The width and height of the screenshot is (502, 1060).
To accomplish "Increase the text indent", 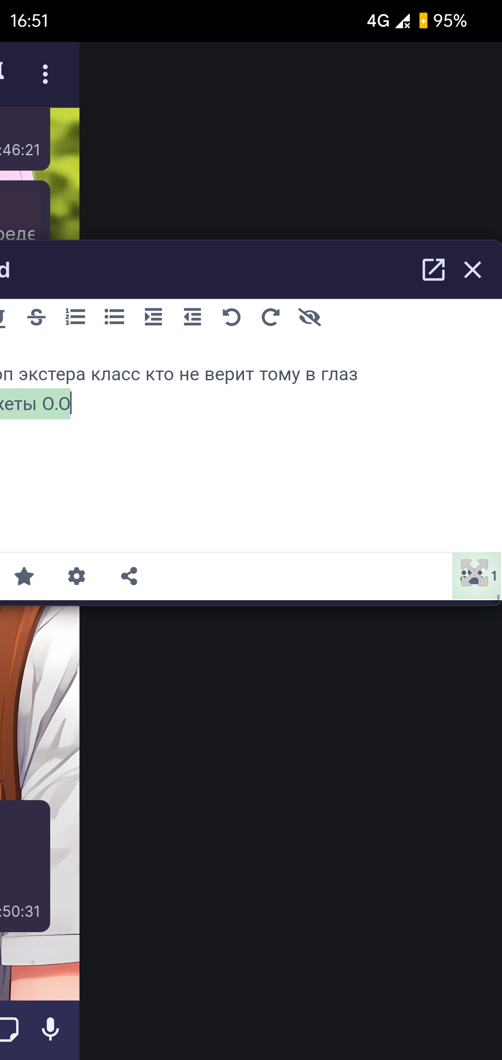I will tap(153, 317).
